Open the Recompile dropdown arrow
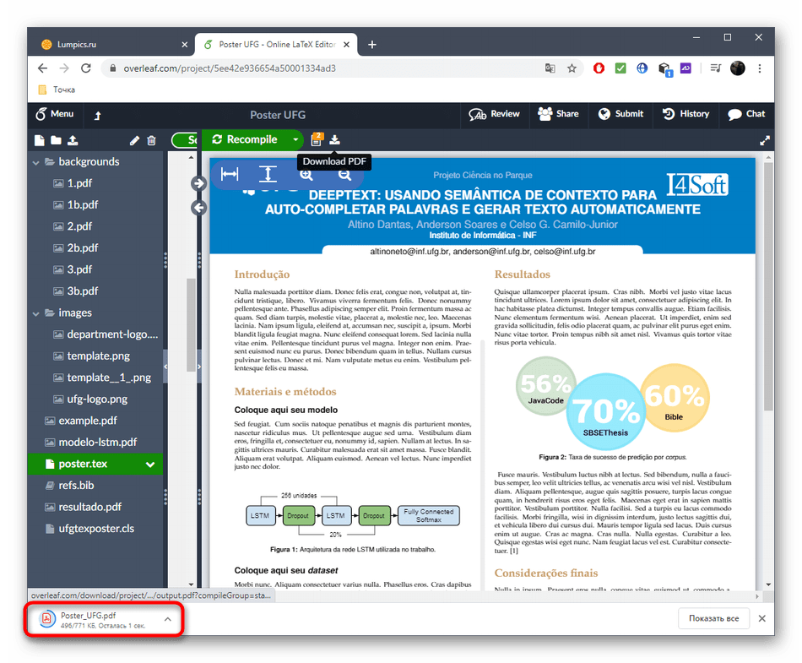802x663 pixels. click(295, 139)
